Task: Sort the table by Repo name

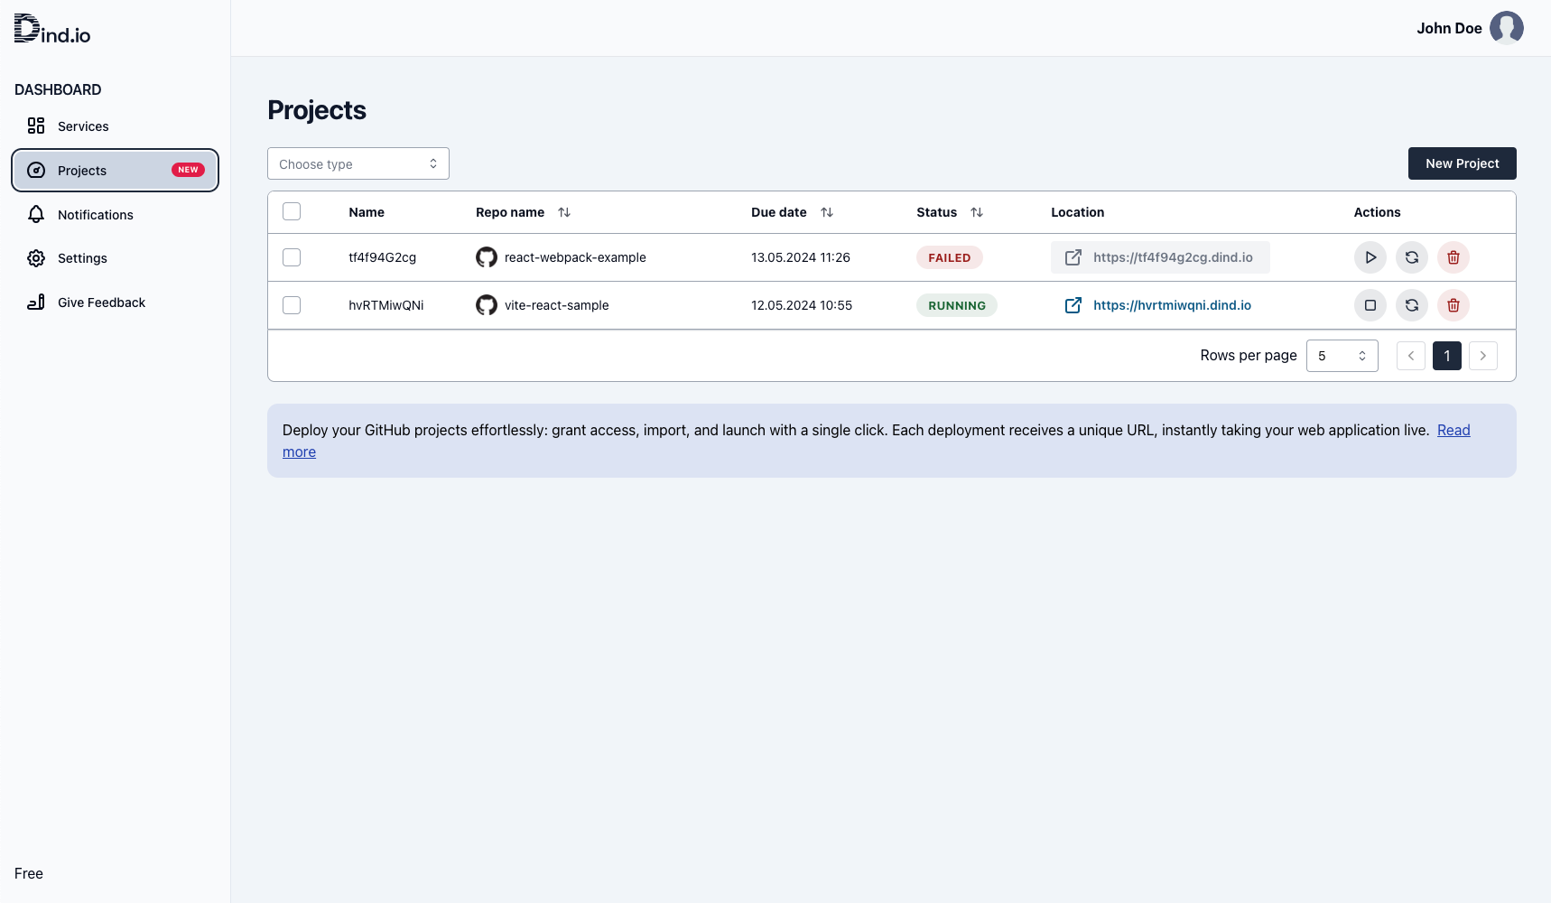Action: (564, 212)
